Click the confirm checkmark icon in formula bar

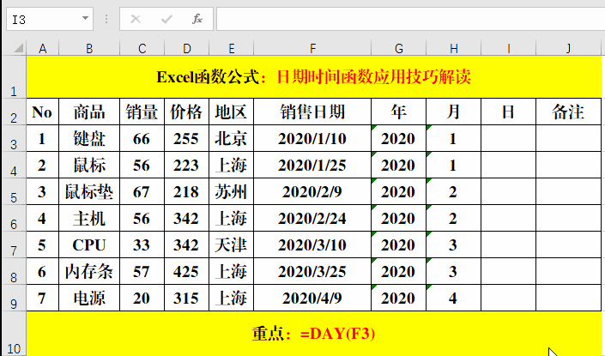(166, 19)
